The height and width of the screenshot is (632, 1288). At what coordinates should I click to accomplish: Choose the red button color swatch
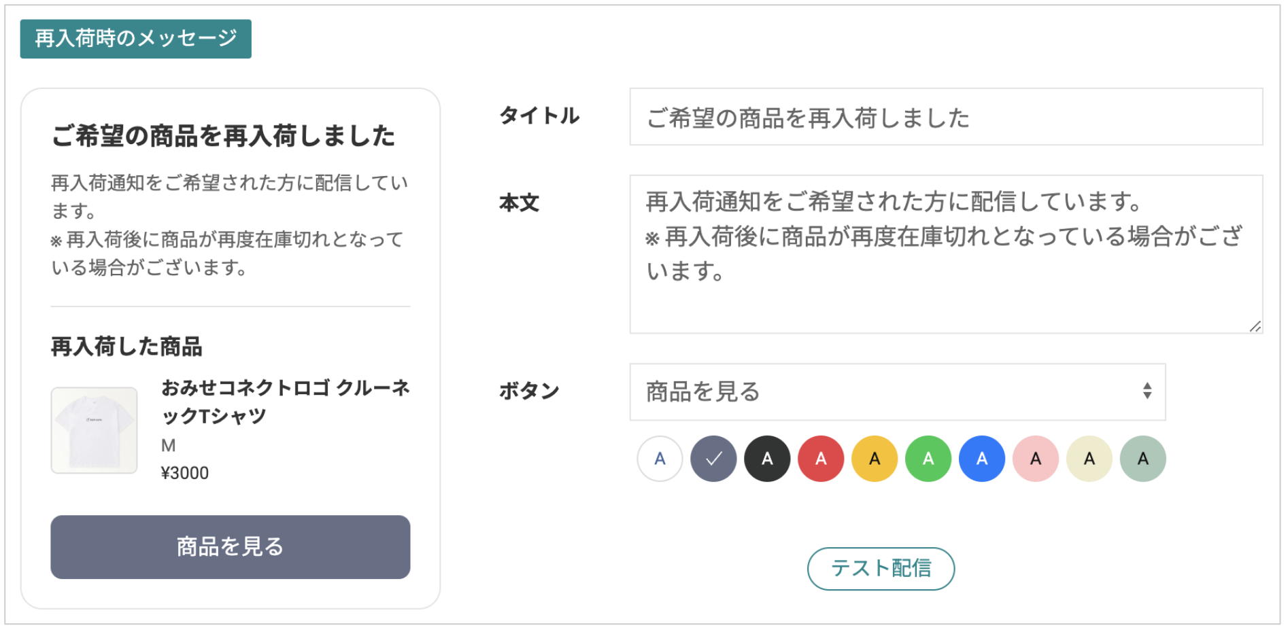click(x=821, y=459)
